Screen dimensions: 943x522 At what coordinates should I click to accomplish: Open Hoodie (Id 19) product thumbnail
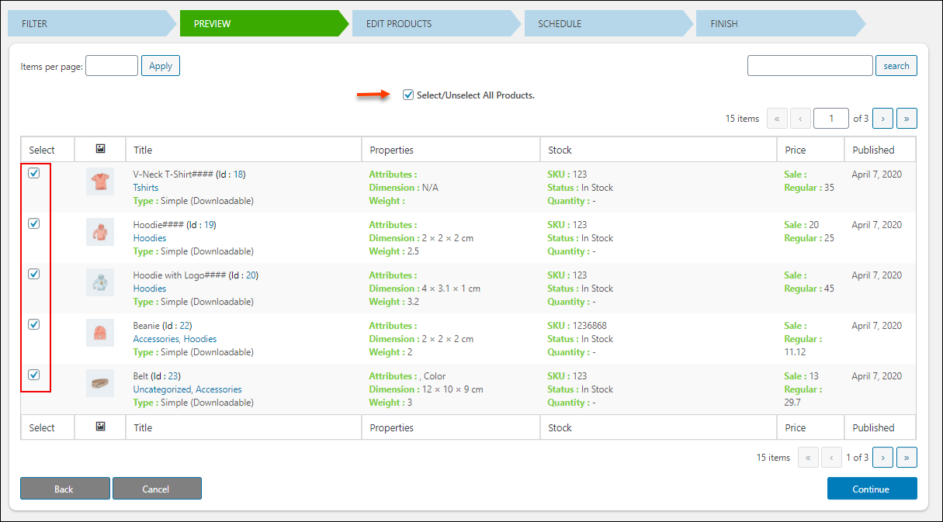coord(100,232)
